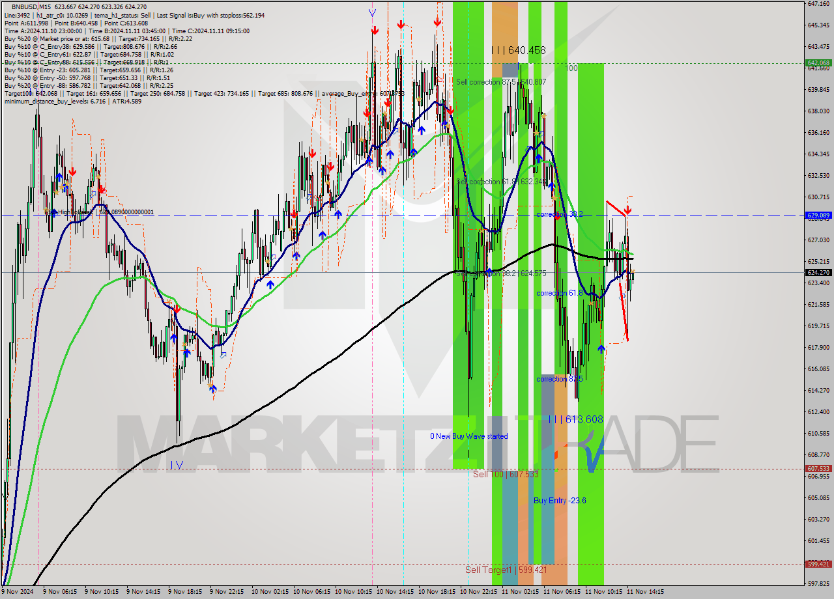This screenshot has width=834, height=599.
Task: Select 'Buy %10 @ Entry -23: 605.281' line
Action: [x=89, y=70]
